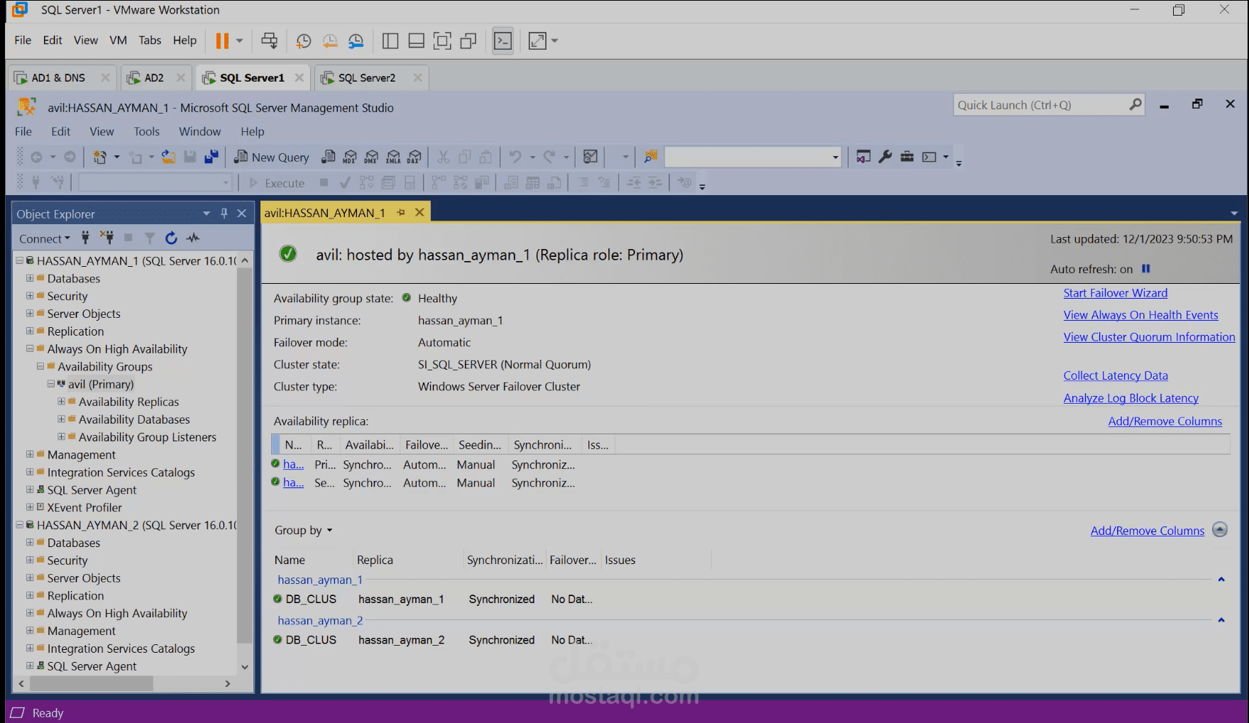Click the Quick Launch search magnifier icon

1135,105
